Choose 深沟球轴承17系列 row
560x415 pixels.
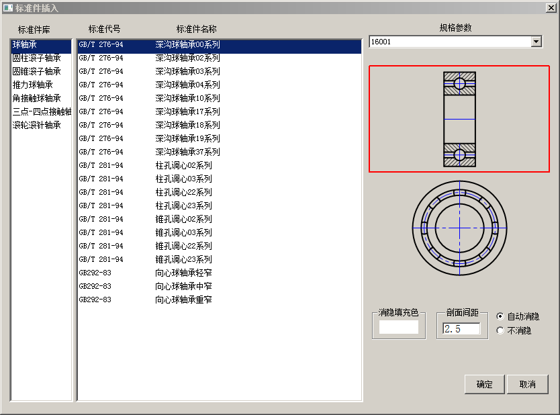tap(220, 111)
